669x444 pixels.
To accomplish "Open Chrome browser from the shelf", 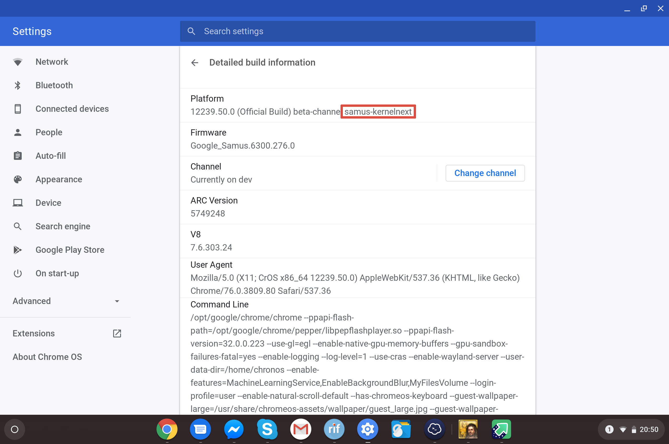I will [x=167, y=429].
